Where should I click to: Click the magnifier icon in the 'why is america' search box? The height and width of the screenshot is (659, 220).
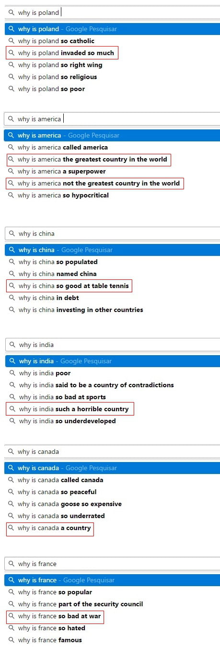(x=11, y=119)
